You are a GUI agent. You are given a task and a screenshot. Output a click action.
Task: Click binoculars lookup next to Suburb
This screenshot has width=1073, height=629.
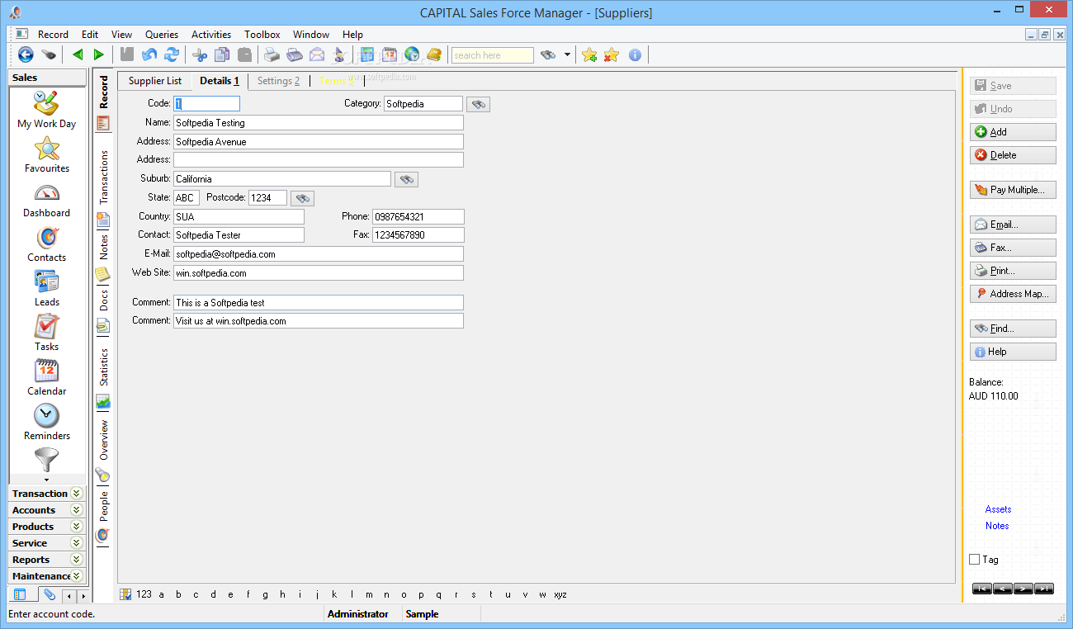406,179
